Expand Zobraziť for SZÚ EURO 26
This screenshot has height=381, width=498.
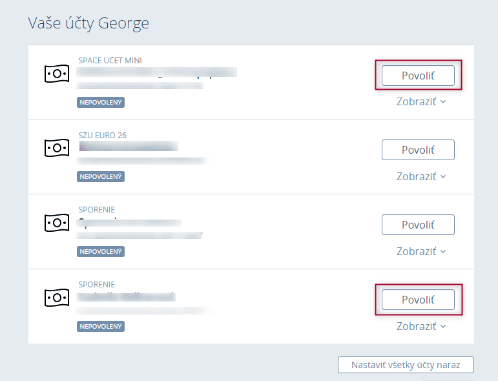click(x=421, y=176)
